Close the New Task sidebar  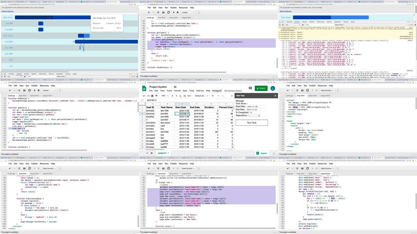click(275, 96)
